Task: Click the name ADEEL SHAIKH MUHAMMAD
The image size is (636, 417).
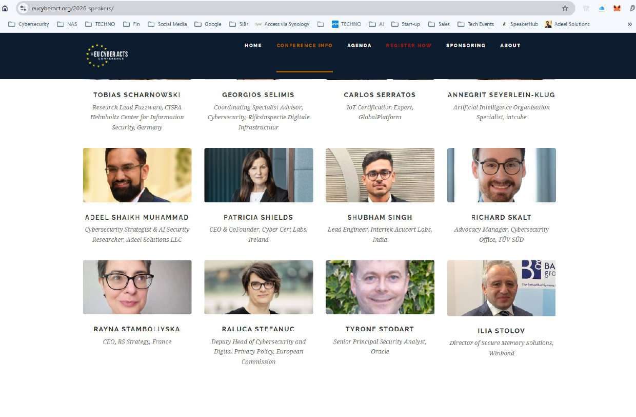Action: pos(137,217)
